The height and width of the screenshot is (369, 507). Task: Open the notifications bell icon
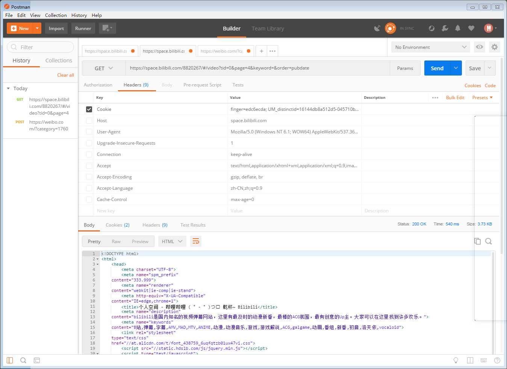click(x=458, y=28)
